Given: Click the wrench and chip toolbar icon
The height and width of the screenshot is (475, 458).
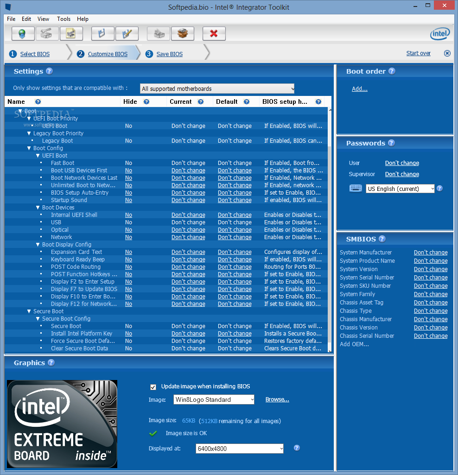Looking at the screenshot, I should click(47, 34).
